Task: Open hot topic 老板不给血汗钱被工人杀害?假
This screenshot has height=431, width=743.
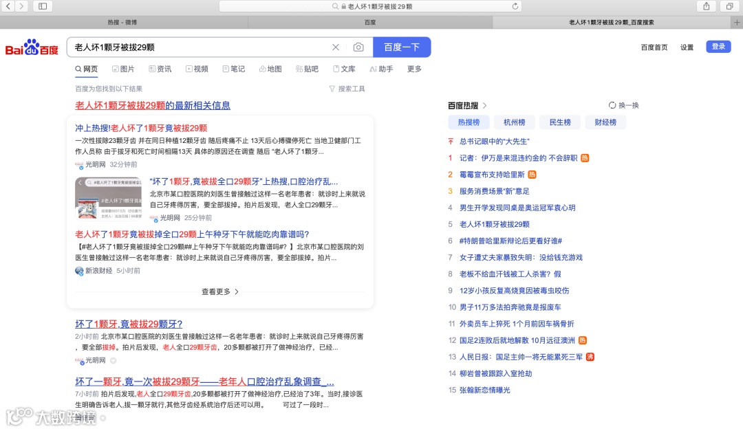Action: pos(510,274)
